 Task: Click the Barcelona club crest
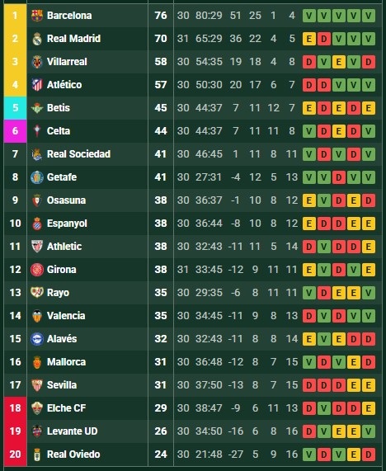(x=37, y=16)
